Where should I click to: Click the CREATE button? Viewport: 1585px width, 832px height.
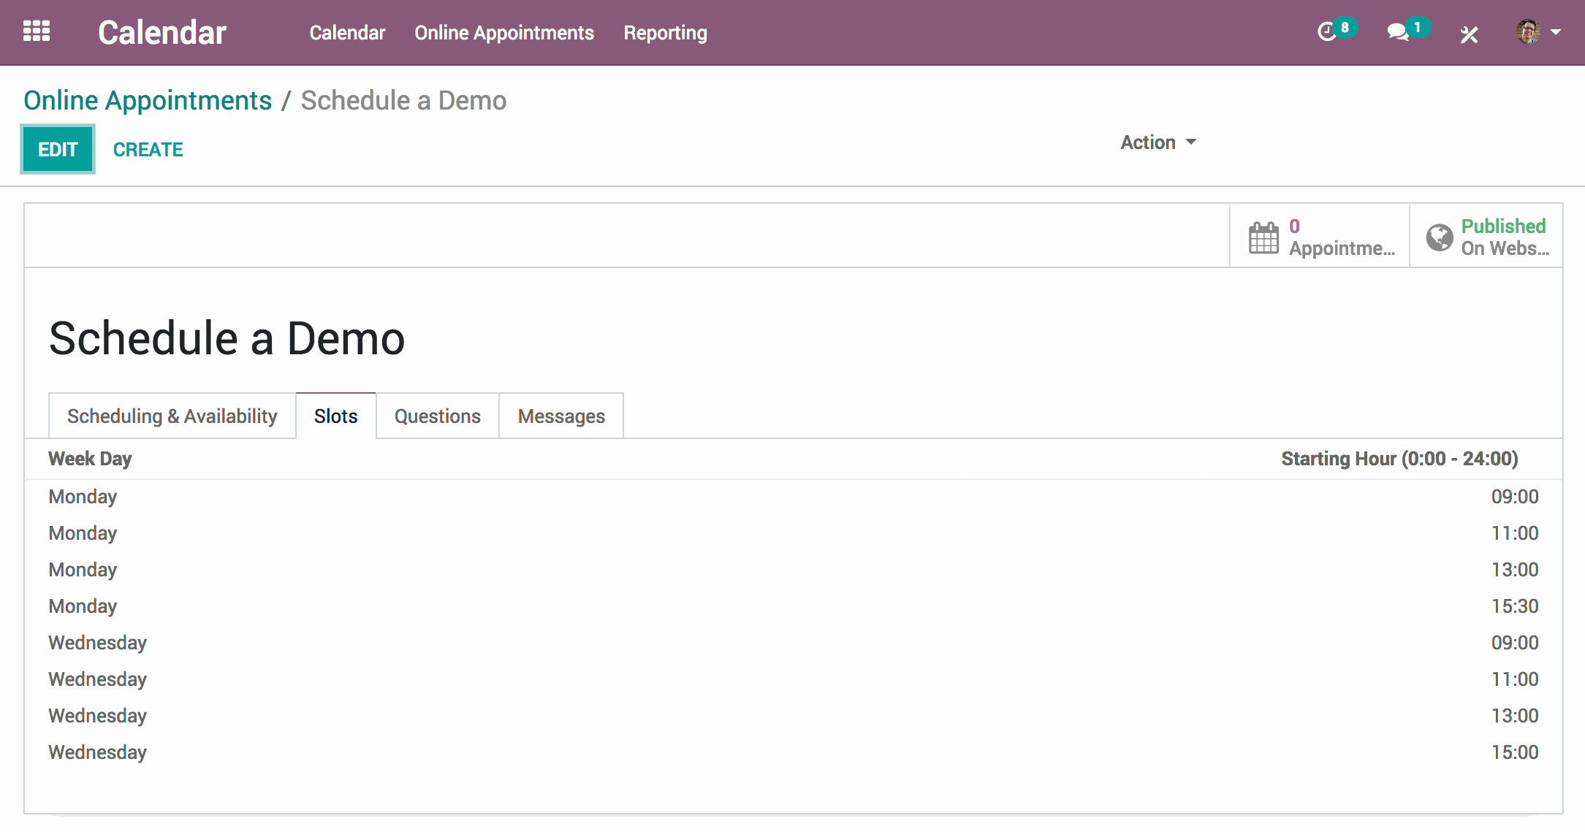click(x=148, y=148)
